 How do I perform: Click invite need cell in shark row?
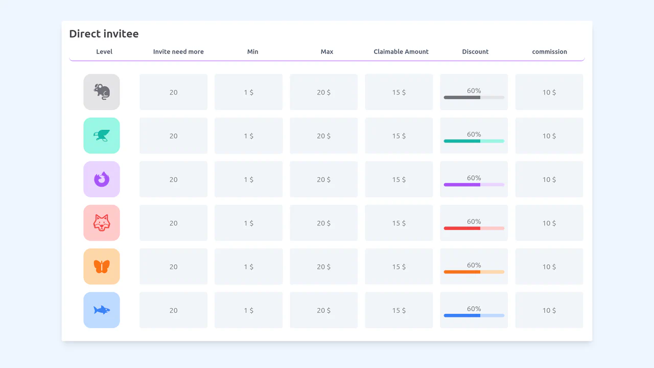pos(174,310)
